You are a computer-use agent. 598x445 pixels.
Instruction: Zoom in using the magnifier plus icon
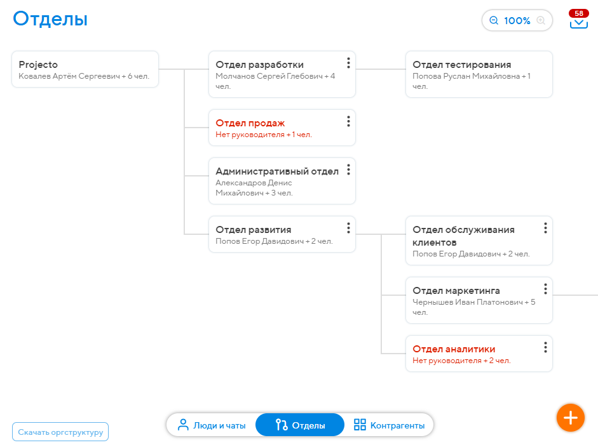pyautogui.click(x=541, y=20)
